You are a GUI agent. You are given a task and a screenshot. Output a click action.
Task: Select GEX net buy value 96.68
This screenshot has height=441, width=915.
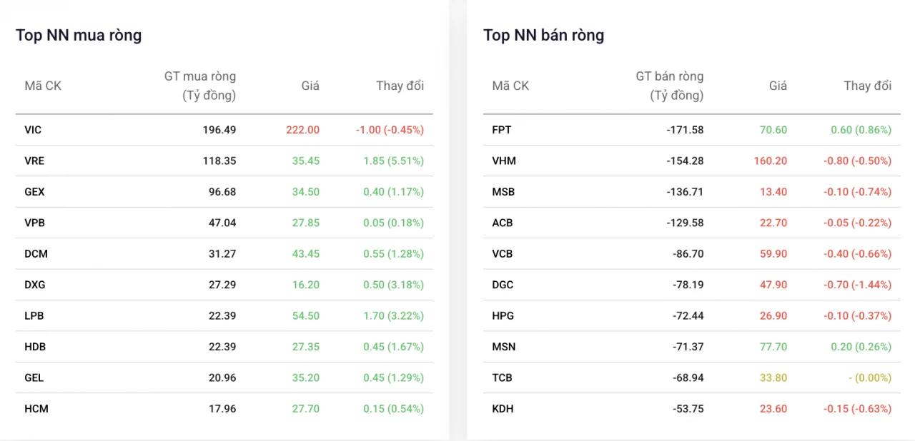222,192
